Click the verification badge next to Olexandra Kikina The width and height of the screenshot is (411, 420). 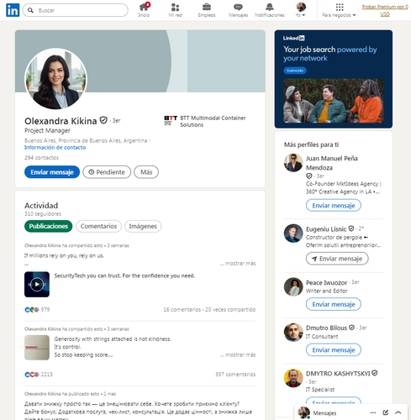(103, 120)
